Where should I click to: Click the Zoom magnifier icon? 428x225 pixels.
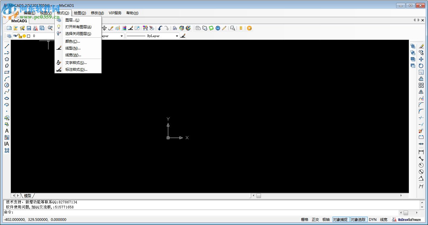[50, 28]
